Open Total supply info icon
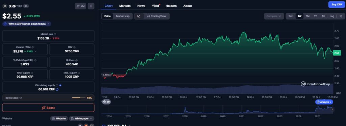Image resolution: width=346 pixels, height=126 pixels. (32, 73)
